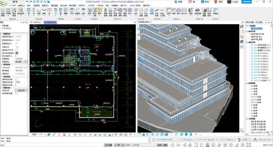Click the ellipsis button beside 视图样板
This screenshot has width=273, height=147.
(x=26, y=62)
